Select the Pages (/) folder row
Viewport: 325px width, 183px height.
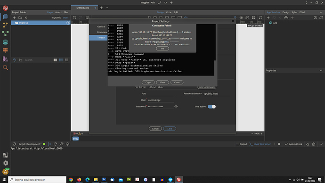coord(41,23)
